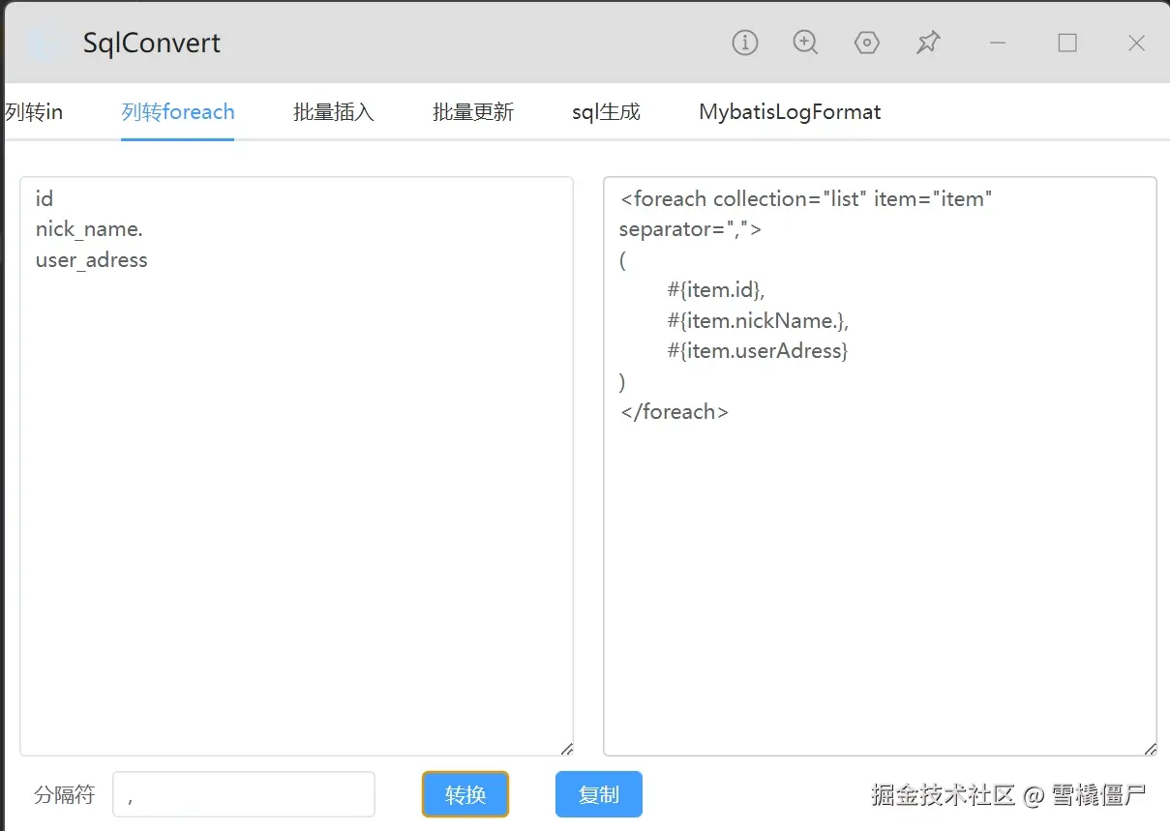
Task: Open the 批量更新 tab
Action: (473, 112)
